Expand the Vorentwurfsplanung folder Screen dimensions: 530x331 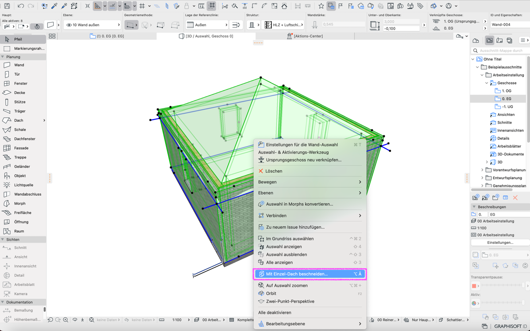pyautogui.click(x=482, y=170)
